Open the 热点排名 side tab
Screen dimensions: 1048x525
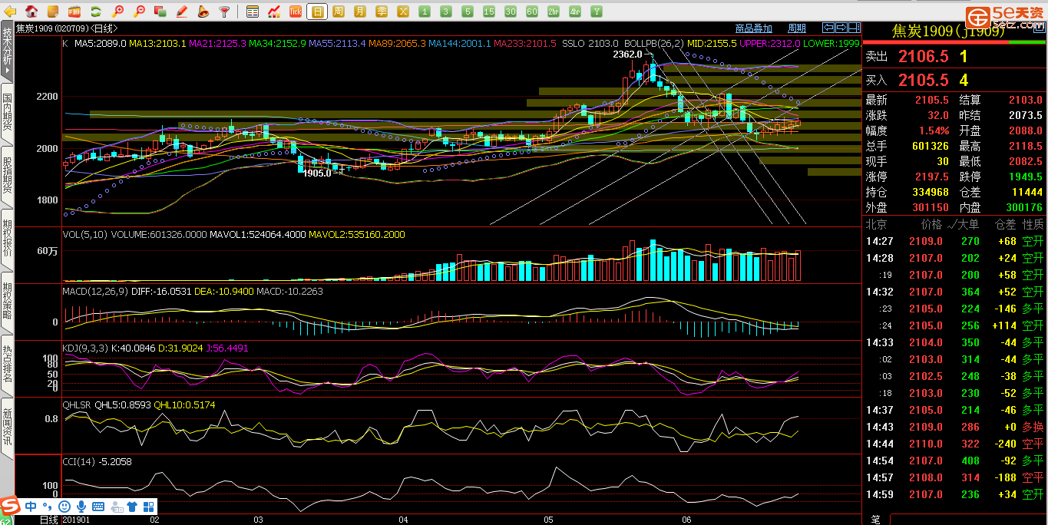pos(7,365)
